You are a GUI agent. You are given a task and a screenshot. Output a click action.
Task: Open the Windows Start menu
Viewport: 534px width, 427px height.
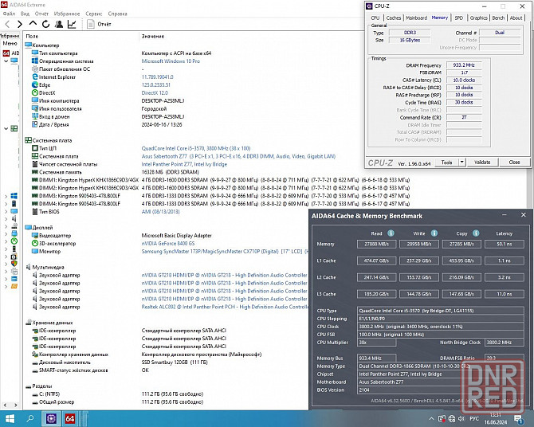pyautogui.click(x=10, y=418)
